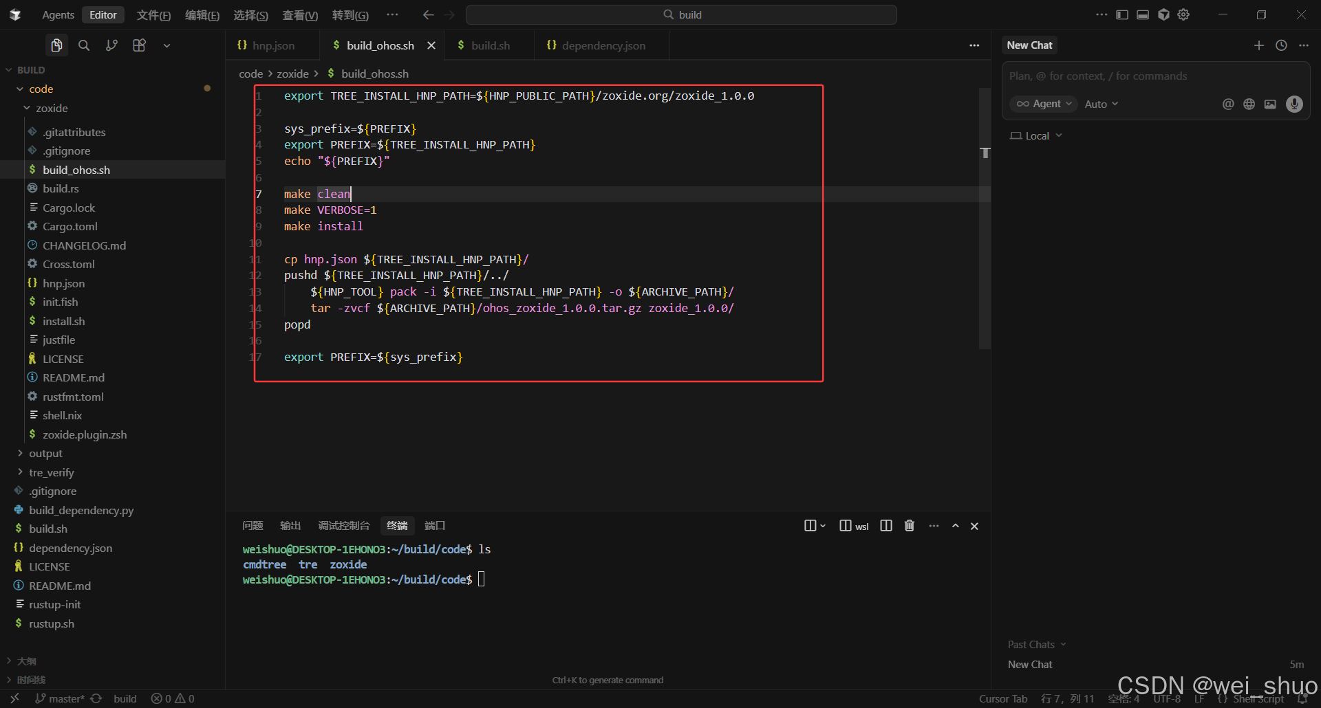Screen dimensions: 1321x708
Task: Go back with the navigation arrow
Action: (x=428, y=14)
